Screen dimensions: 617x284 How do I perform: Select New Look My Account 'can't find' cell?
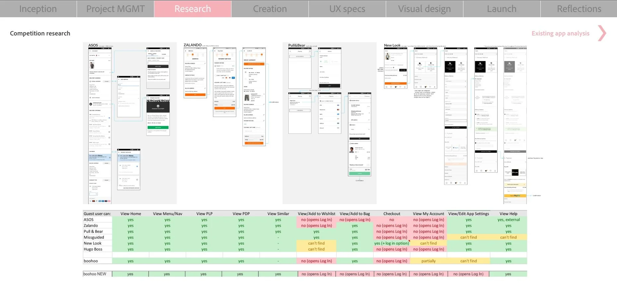(x=429, y=243)
